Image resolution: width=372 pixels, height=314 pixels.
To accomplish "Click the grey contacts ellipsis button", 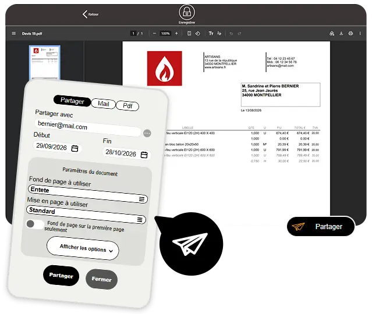I will [x=147, y=133].
